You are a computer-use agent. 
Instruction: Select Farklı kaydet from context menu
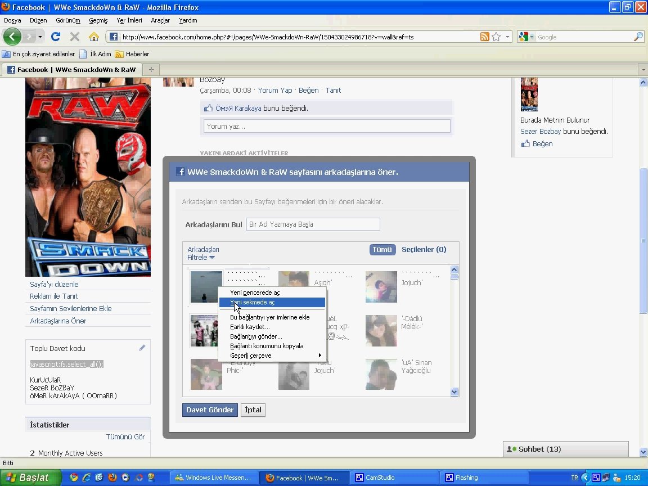(273, 327)
